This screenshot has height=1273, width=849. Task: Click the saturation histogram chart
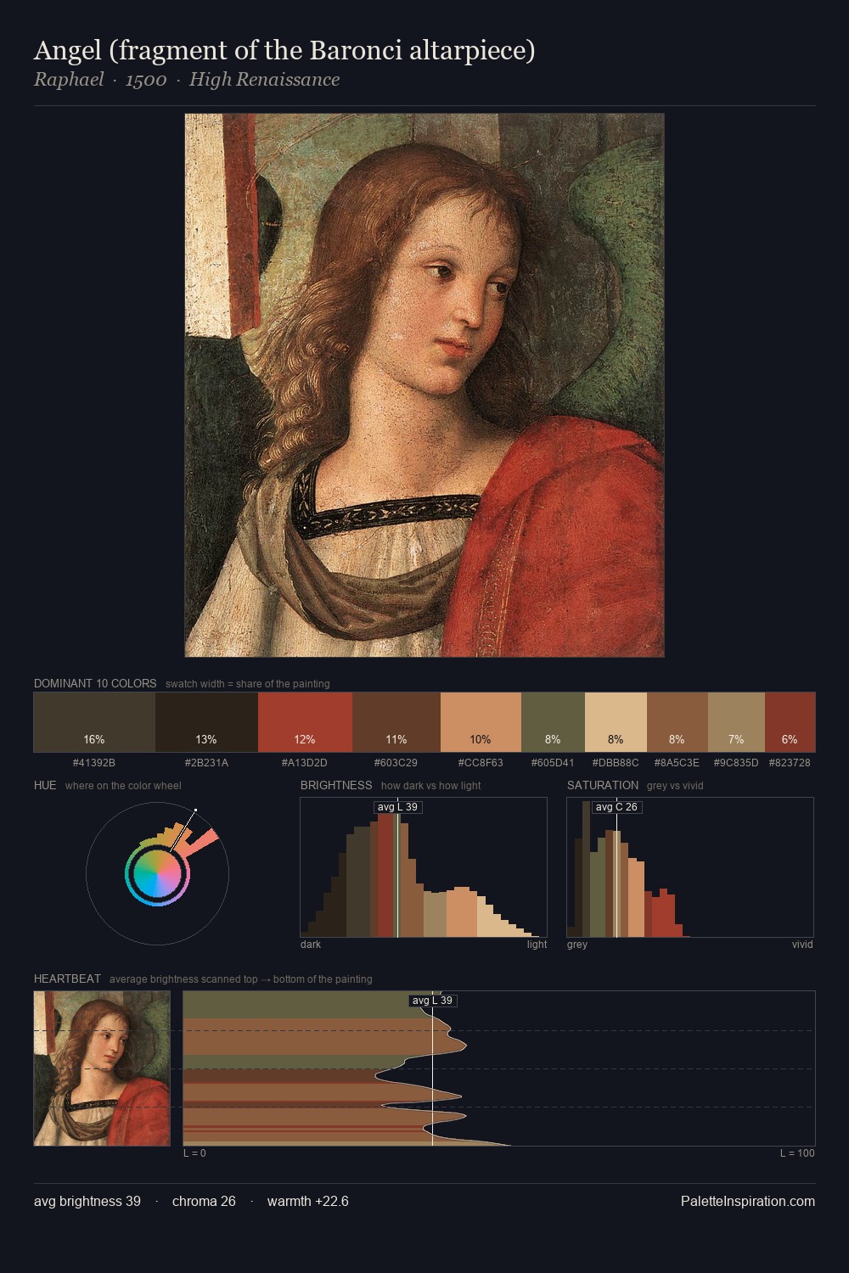[x=690, y=867]
